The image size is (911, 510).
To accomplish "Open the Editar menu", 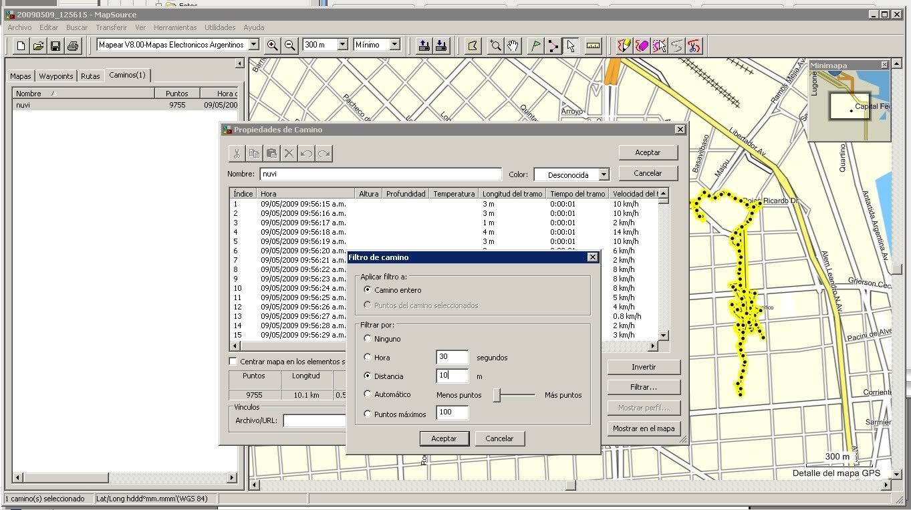I will (49, 27).
